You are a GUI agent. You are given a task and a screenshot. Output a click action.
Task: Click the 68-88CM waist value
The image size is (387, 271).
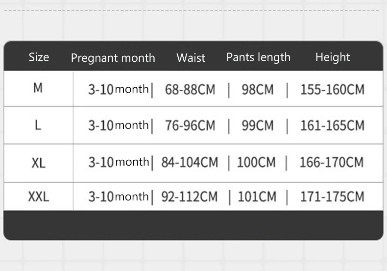(x=190, y=89)
